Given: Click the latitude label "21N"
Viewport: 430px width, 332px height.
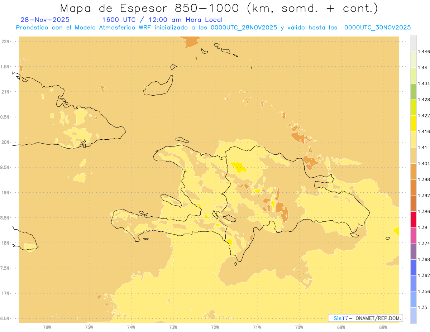Looking at the screenshot, I should [x=5, y=92].
